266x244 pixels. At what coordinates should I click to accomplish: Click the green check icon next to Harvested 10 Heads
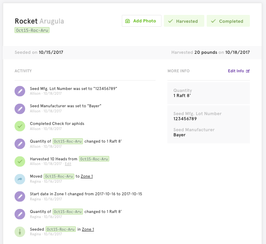20,161
